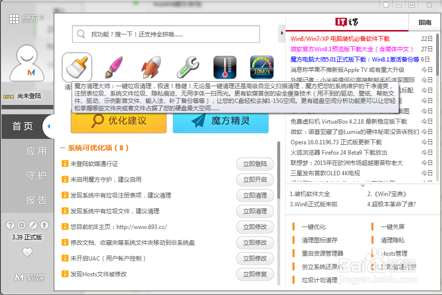Viewport: 442px width, 295px height.
Task: Collapse the news panel with arrow button
Action: [x=282, y=33]
